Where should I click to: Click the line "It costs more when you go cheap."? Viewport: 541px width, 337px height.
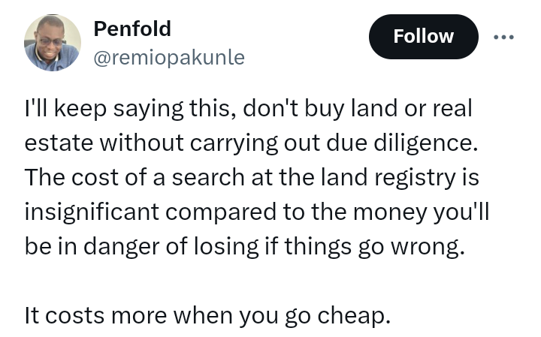tap(207, 315)
